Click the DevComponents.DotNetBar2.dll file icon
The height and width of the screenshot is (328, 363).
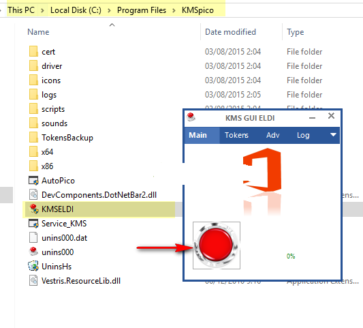click(x=33, y=195)
